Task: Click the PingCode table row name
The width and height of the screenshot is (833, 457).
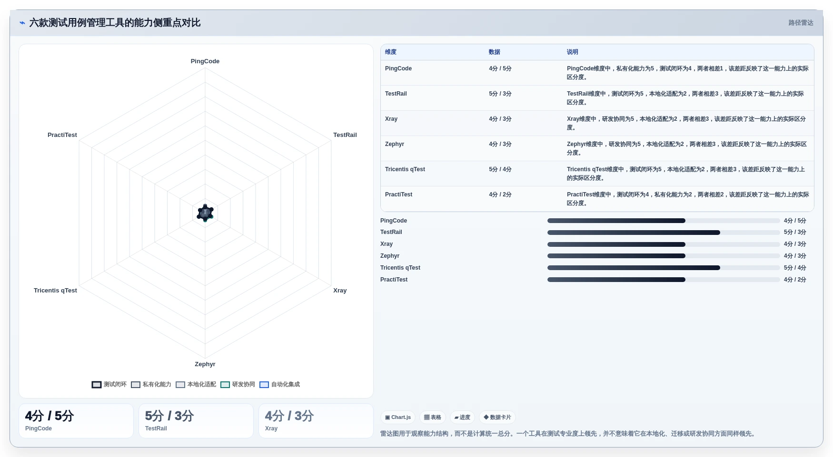Action: pyautogui.click(x=398, y=68)
